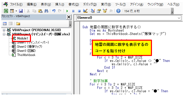185x99 pixels.
Task: Open the ヘルプ menu
Action: pyautogui.click(x=173, y=4)
